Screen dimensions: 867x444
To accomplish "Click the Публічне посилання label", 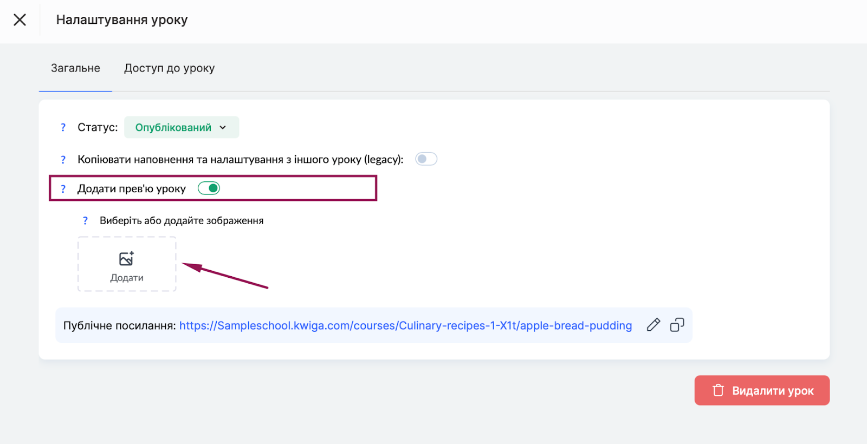I will tap(119, 325).
